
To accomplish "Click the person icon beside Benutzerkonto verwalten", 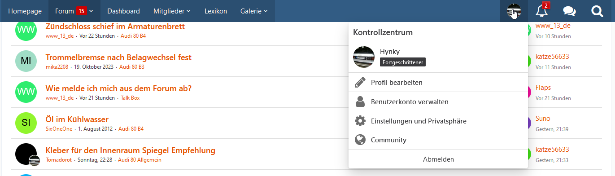I will tap(360, 102).
